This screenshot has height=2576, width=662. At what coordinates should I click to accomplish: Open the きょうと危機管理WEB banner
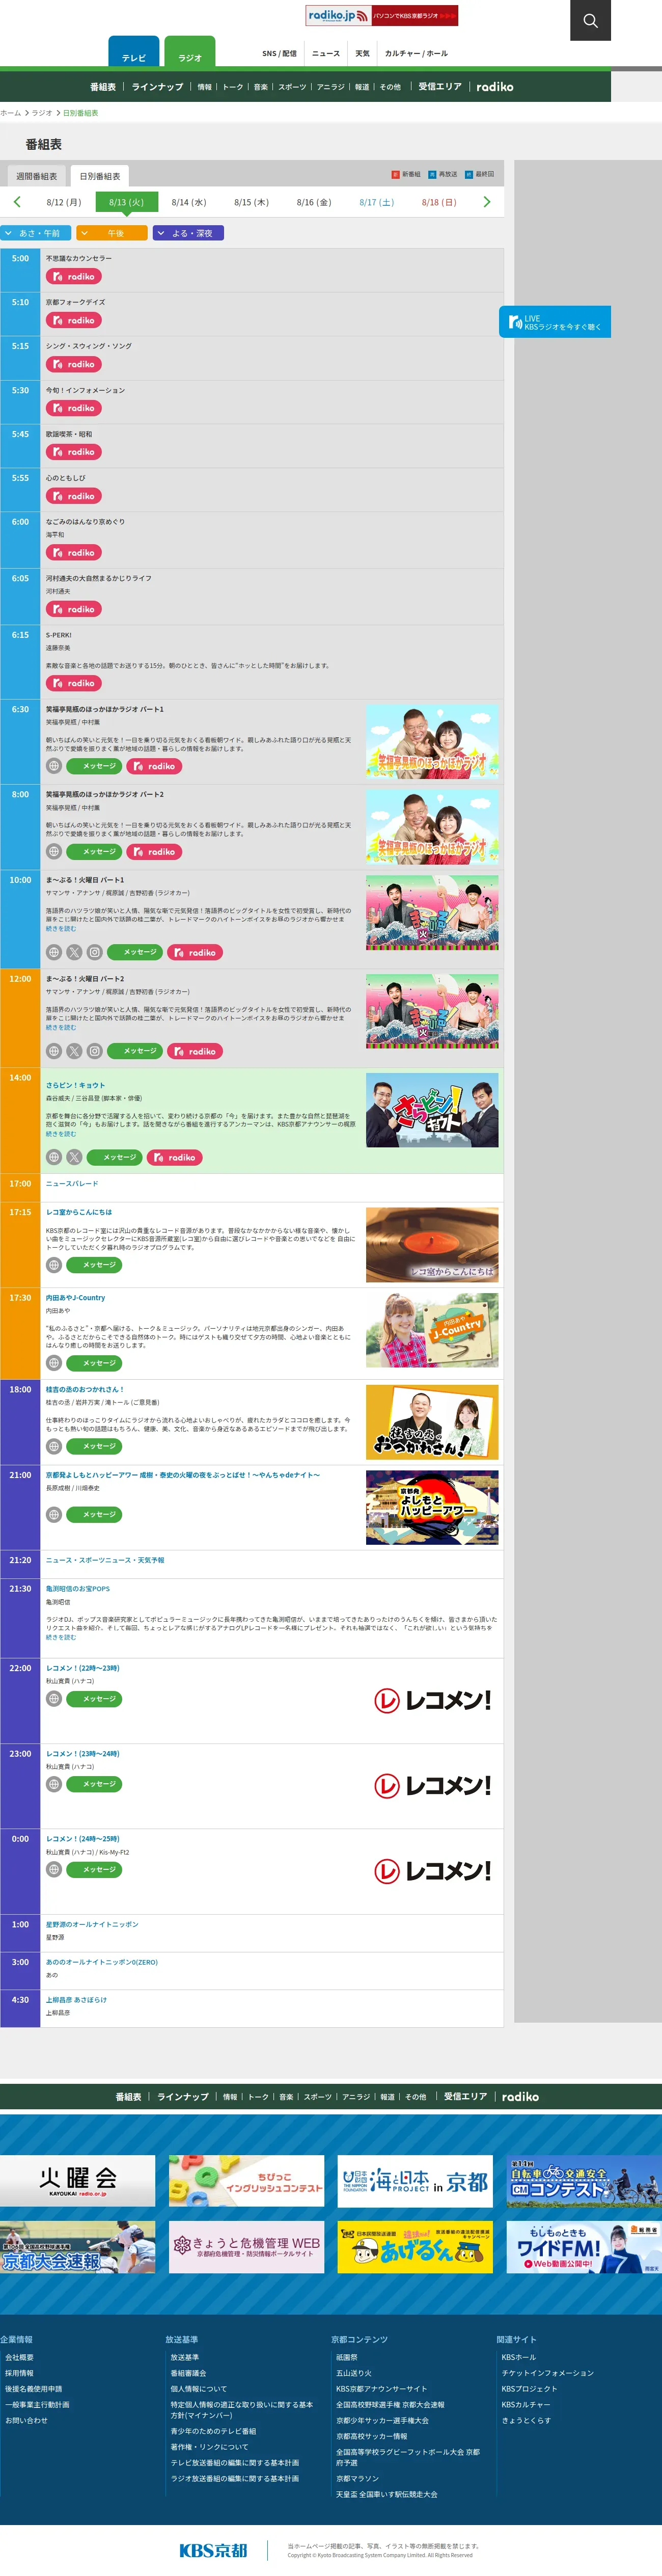(246, 2247)
